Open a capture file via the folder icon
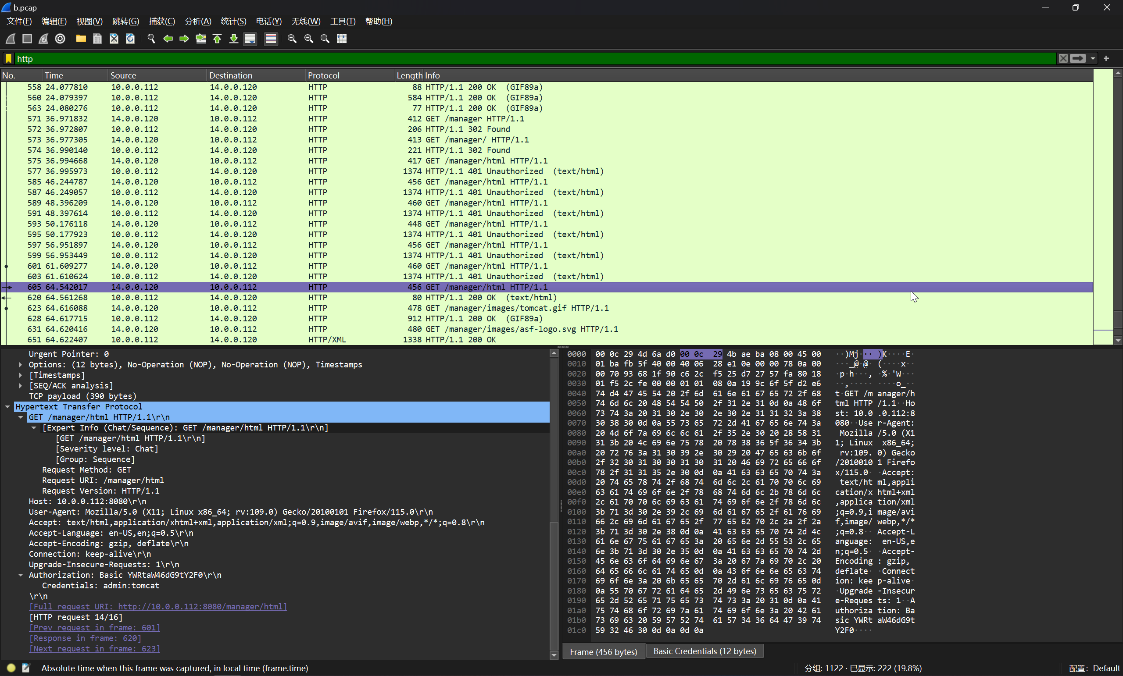 pos(81,39)
